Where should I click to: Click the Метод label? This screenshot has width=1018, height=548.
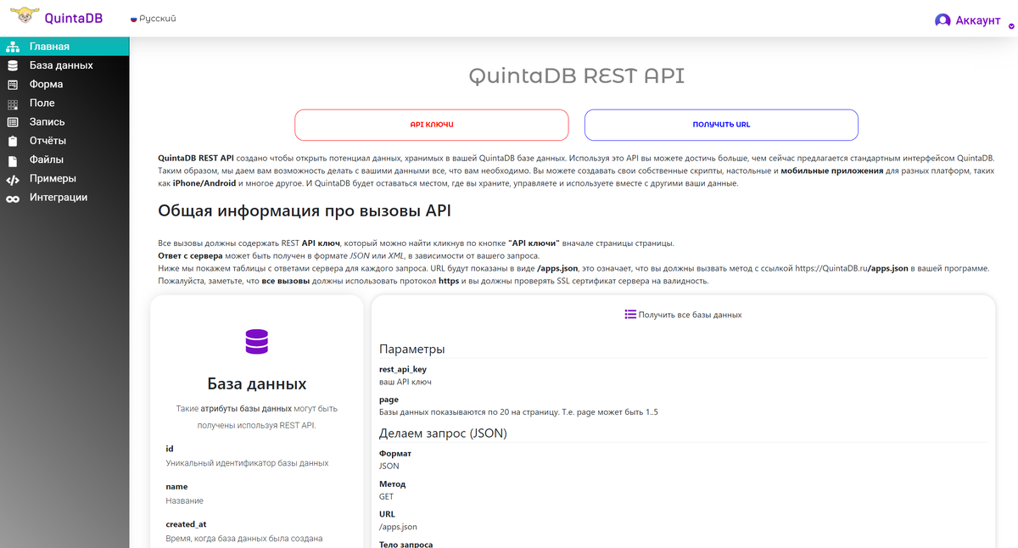point(392,484)
